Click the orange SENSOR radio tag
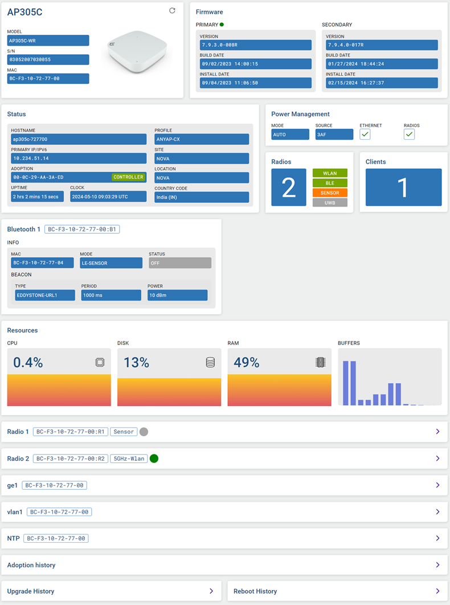450x605 pixels. pos(330,193)
